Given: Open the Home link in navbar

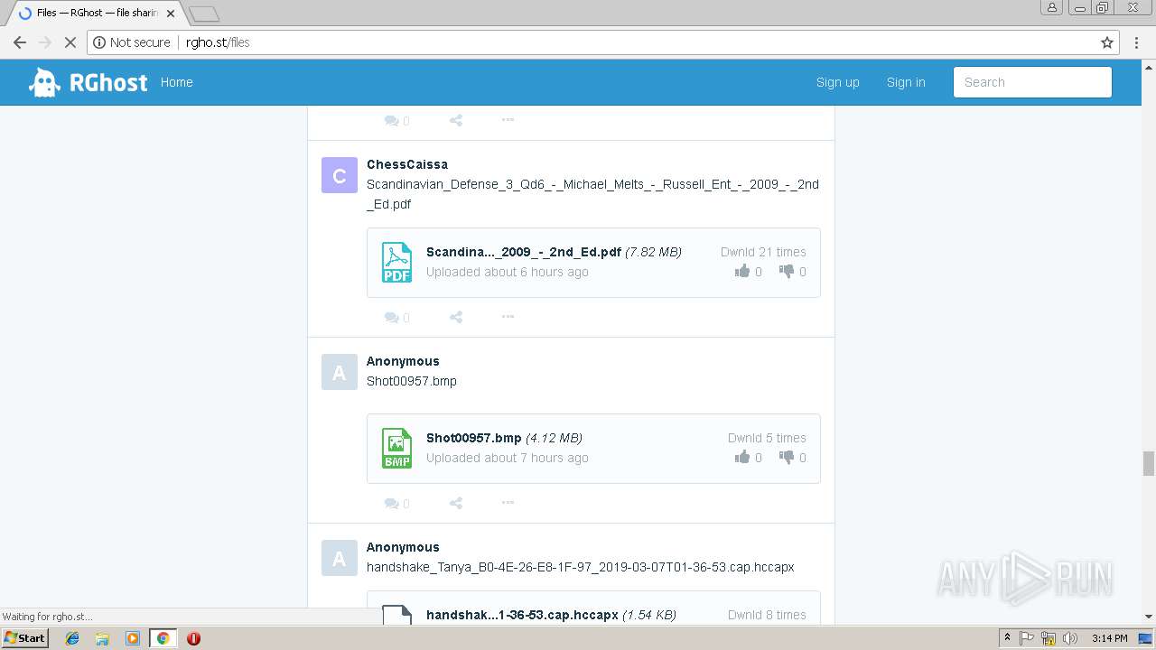Looking at the screenshot, I should click(x=176, y=82).
